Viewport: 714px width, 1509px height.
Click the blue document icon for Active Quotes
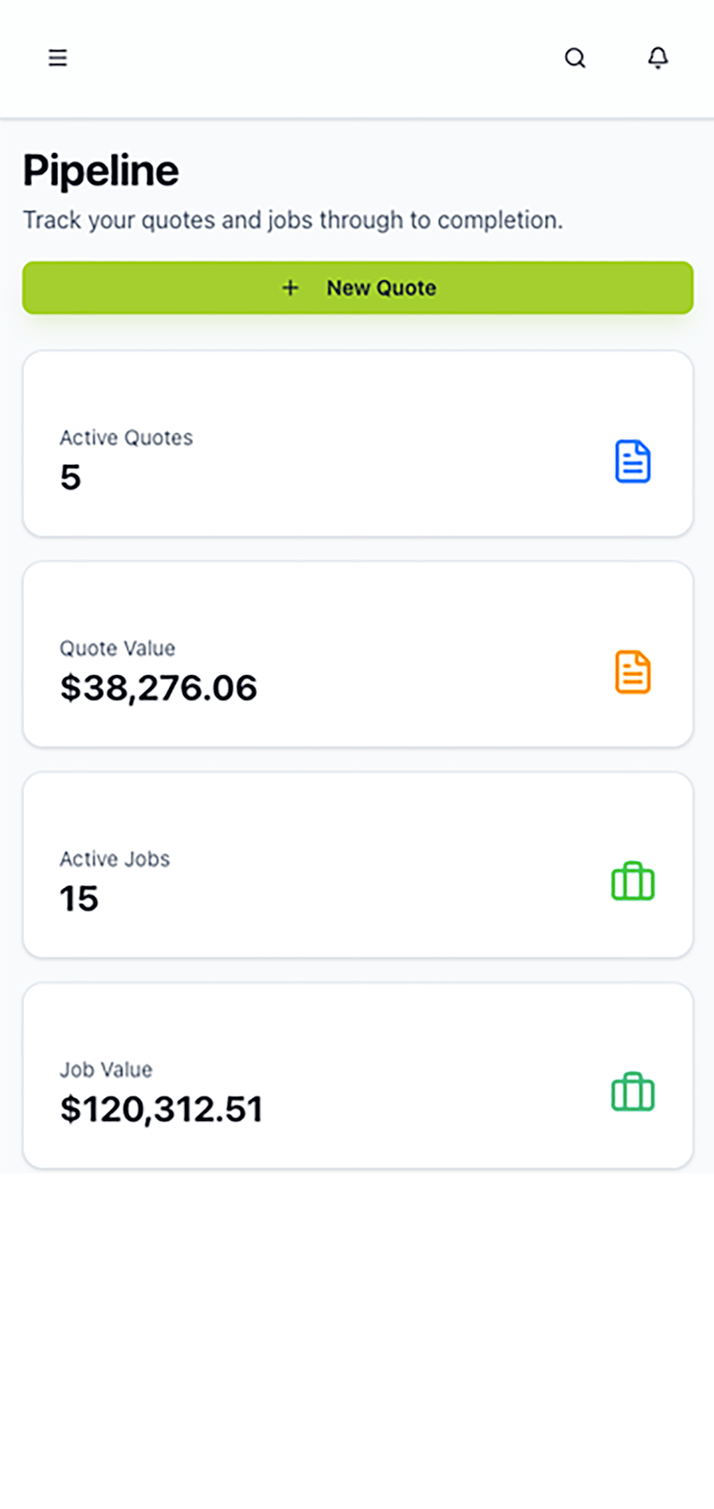632,462
